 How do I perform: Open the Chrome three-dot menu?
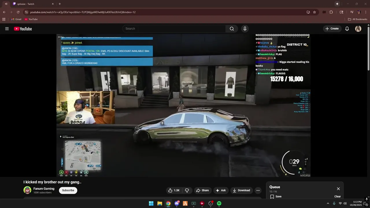[366, 12]
